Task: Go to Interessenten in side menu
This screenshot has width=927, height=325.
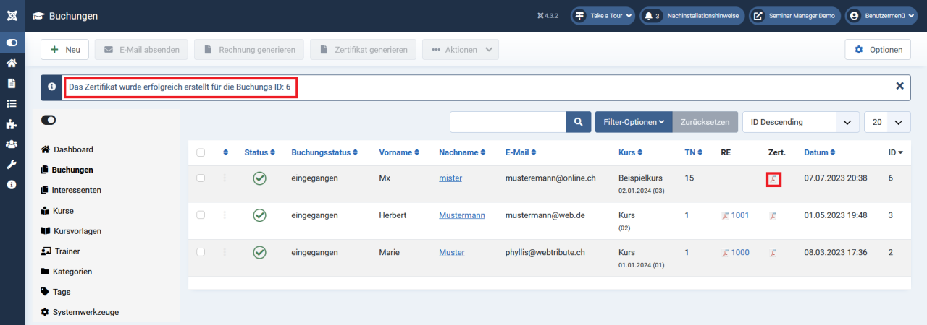Action: [76, 190]
